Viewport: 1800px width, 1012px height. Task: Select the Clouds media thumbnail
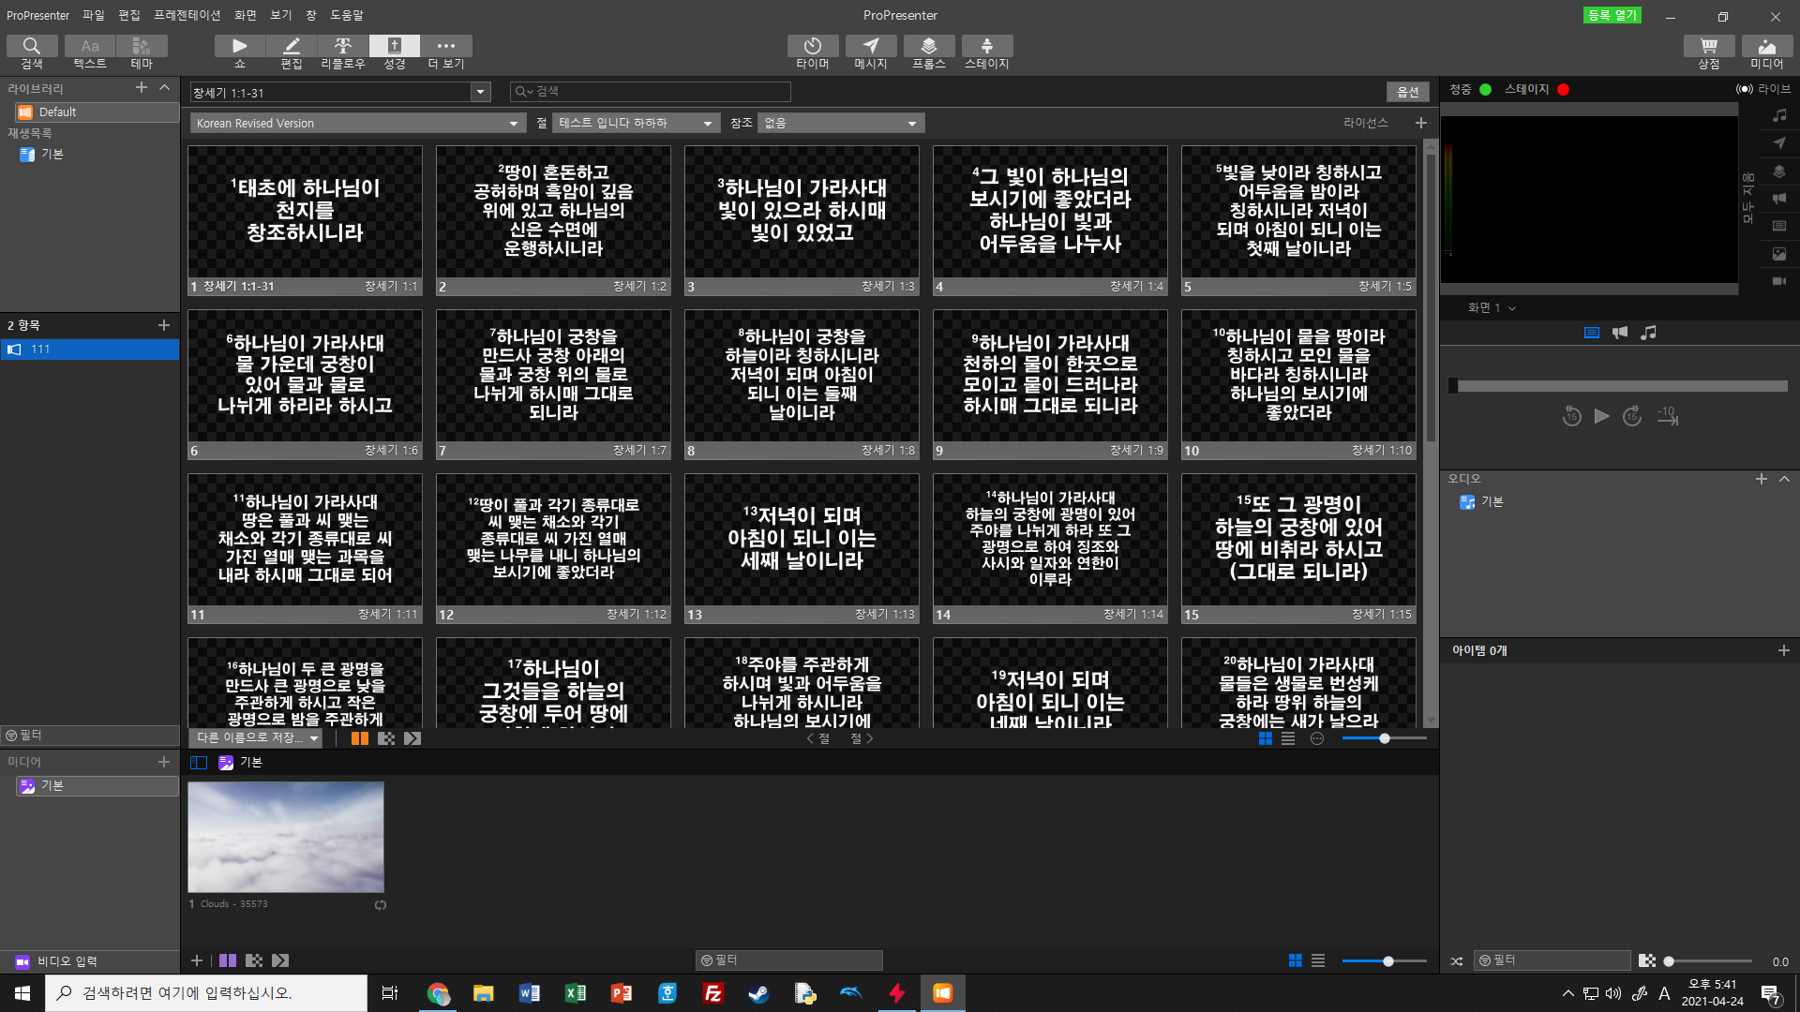pos(286,837)
